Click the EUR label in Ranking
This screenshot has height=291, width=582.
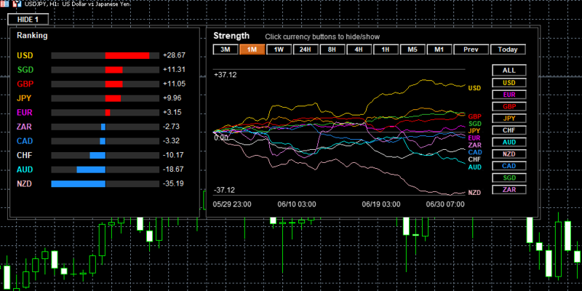click(25, 113)
